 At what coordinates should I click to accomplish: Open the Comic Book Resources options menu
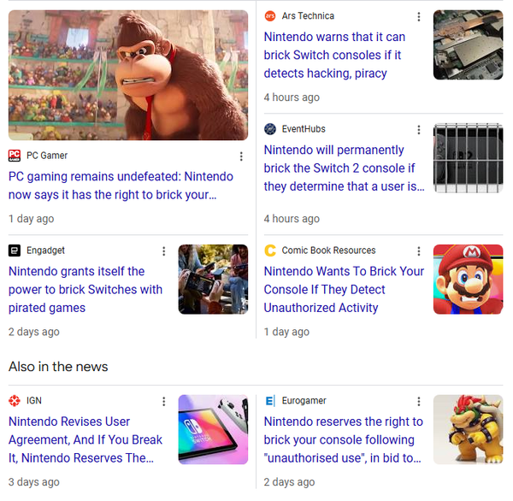coord(419,251)
